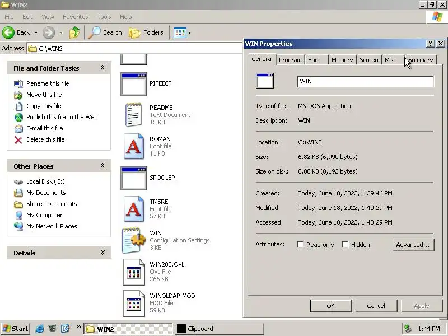Click Cancel in WIN Properties
Viewport: 448px width, 336px height.
pyautogui.click(x=376, y=306)
